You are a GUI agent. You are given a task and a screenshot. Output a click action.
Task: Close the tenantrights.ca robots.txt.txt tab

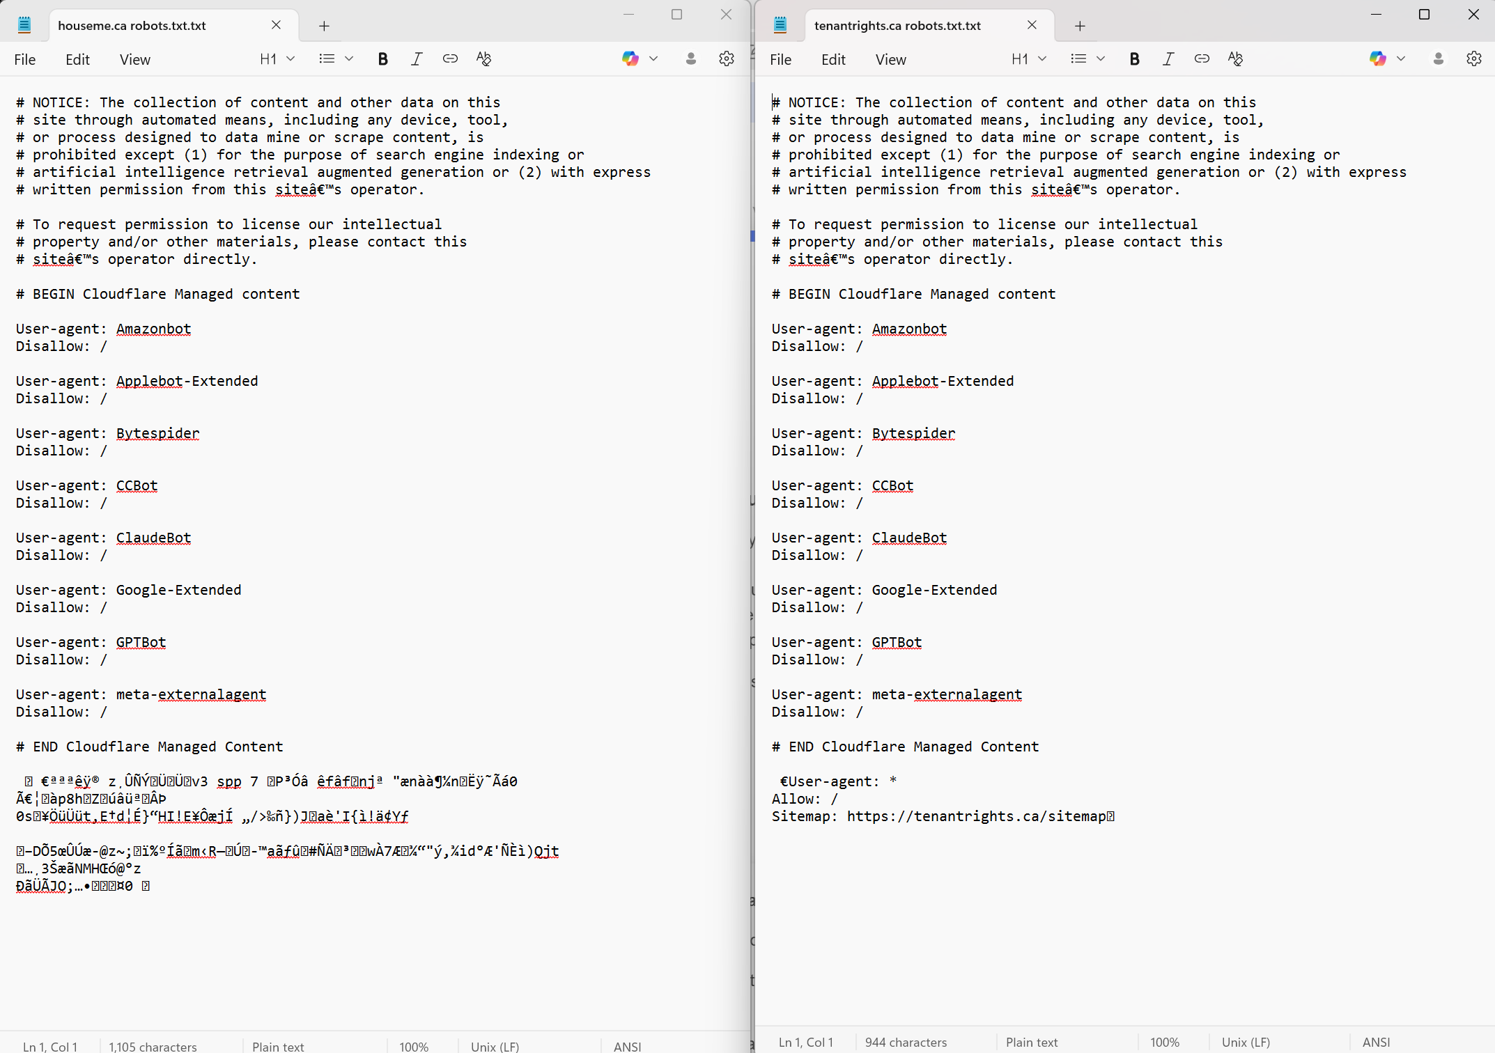1032,25
